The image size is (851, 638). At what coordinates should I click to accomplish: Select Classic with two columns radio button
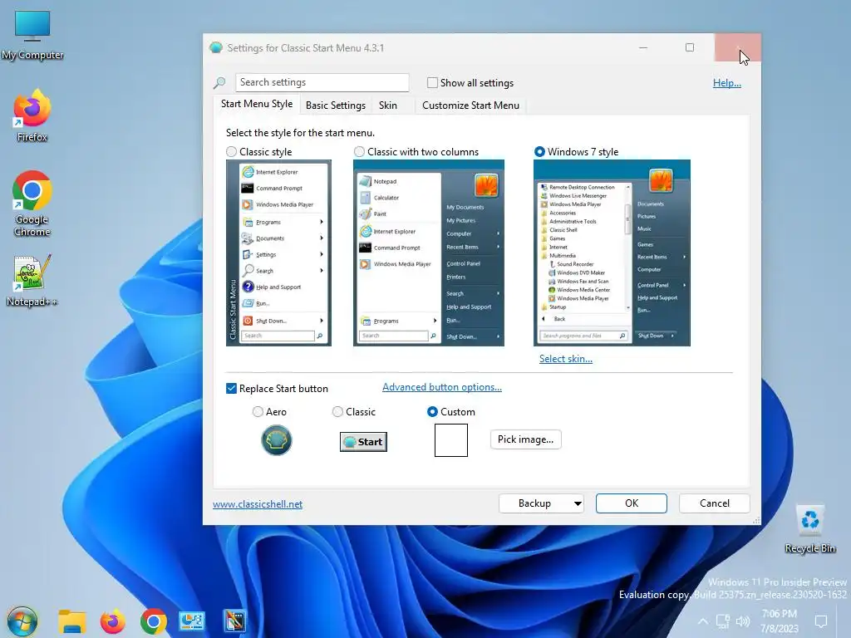(359, 152)
